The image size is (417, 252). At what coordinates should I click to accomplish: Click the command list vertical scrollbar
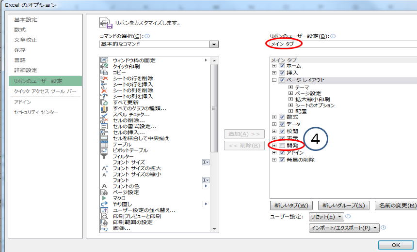(215, 145)
